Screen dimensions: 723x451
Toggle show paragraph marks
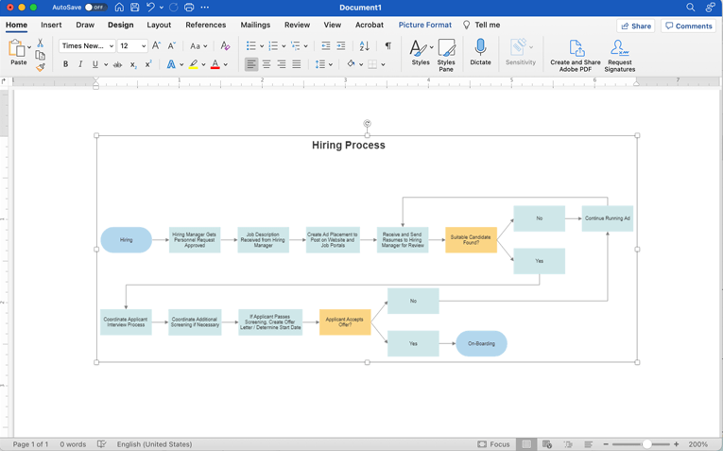click(388, 45)
